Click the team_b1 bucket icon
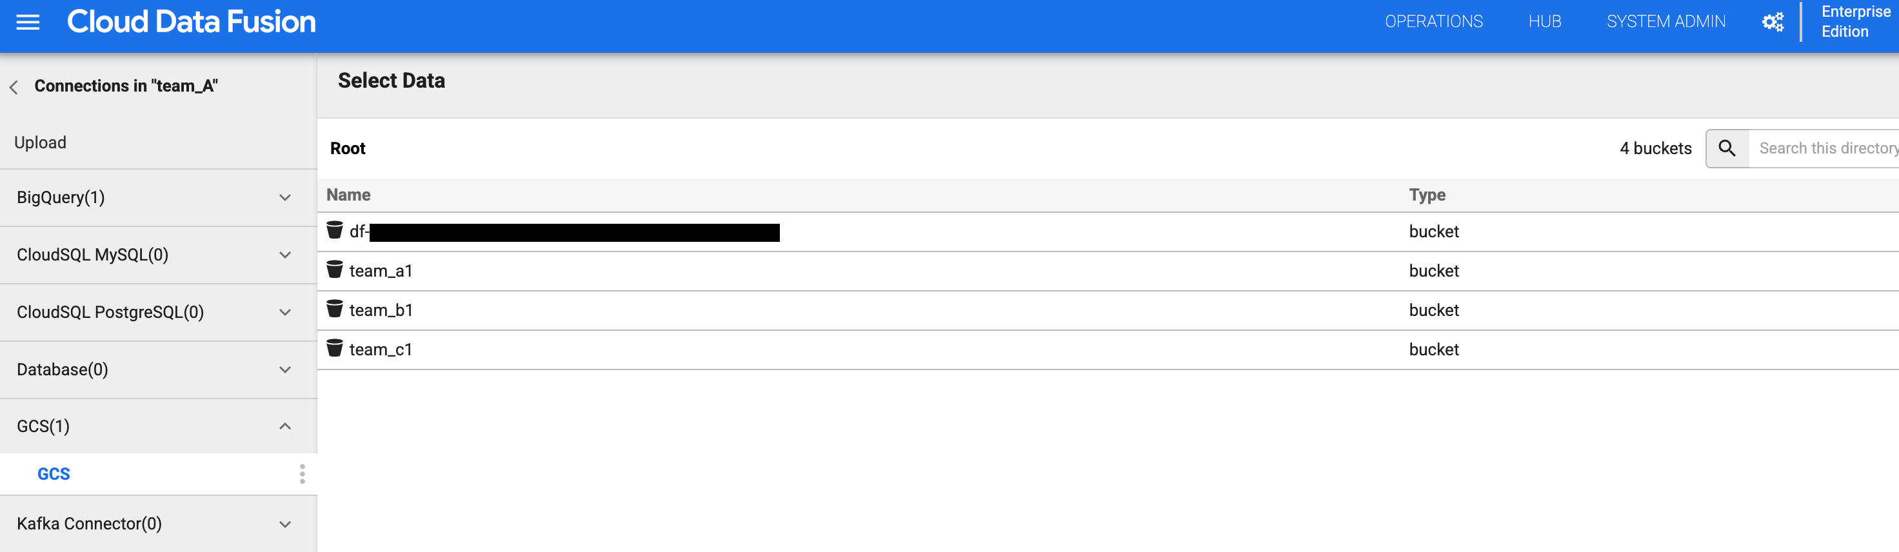The image size is (1899, 552). pos(335,309)
